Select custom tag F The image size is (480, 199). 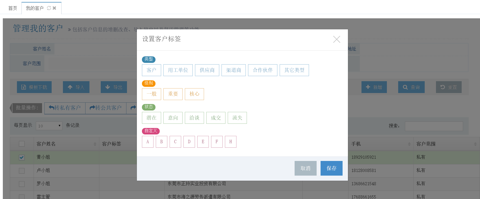point(217,142)
